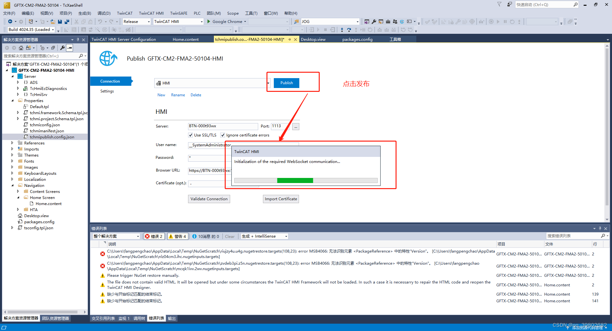Collapse the Server node in Solution Explorer
The height and width of the screenshot is (331, 612).
13,76
